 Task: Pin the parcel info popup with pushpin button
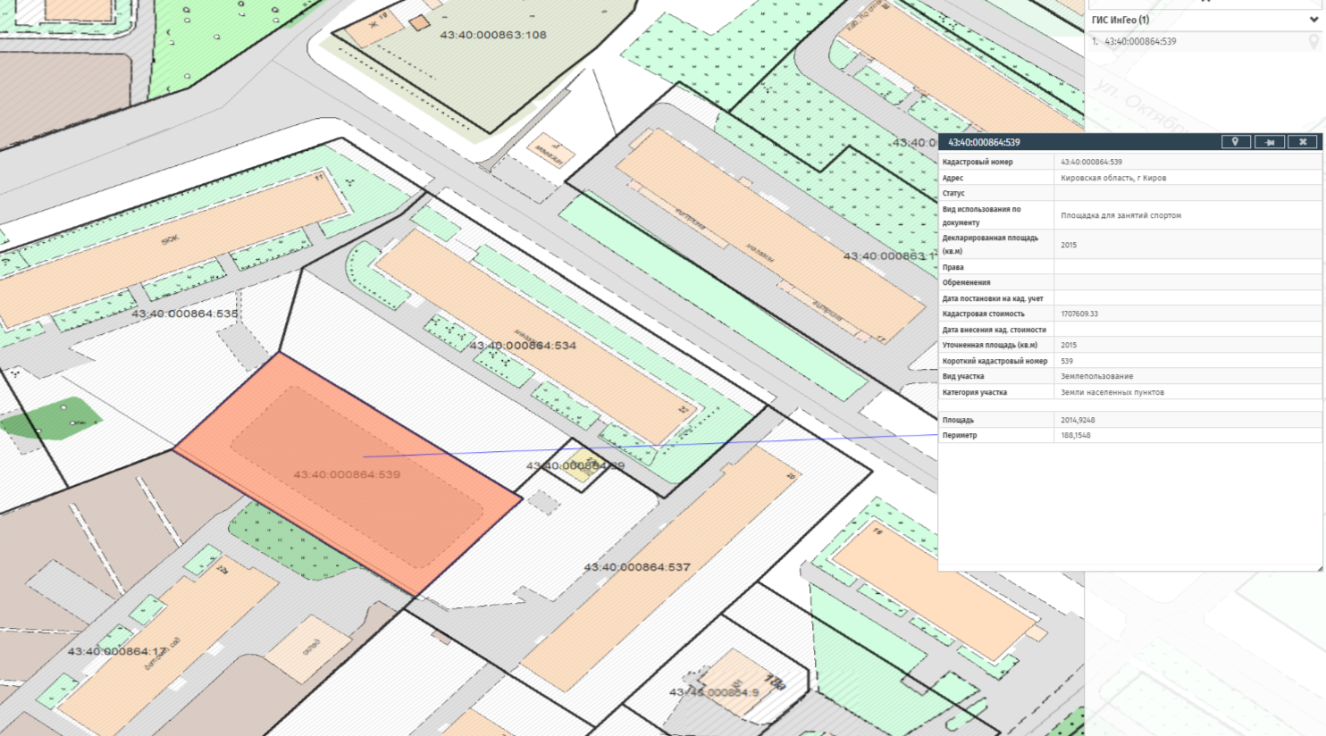1270,142
